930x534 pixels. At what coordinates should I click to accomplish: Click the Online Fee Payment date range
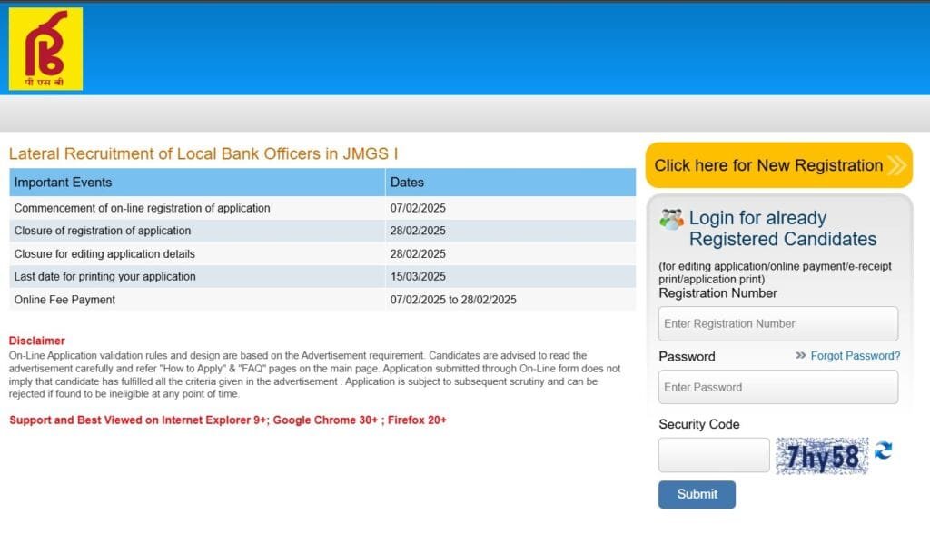point(453,300)
